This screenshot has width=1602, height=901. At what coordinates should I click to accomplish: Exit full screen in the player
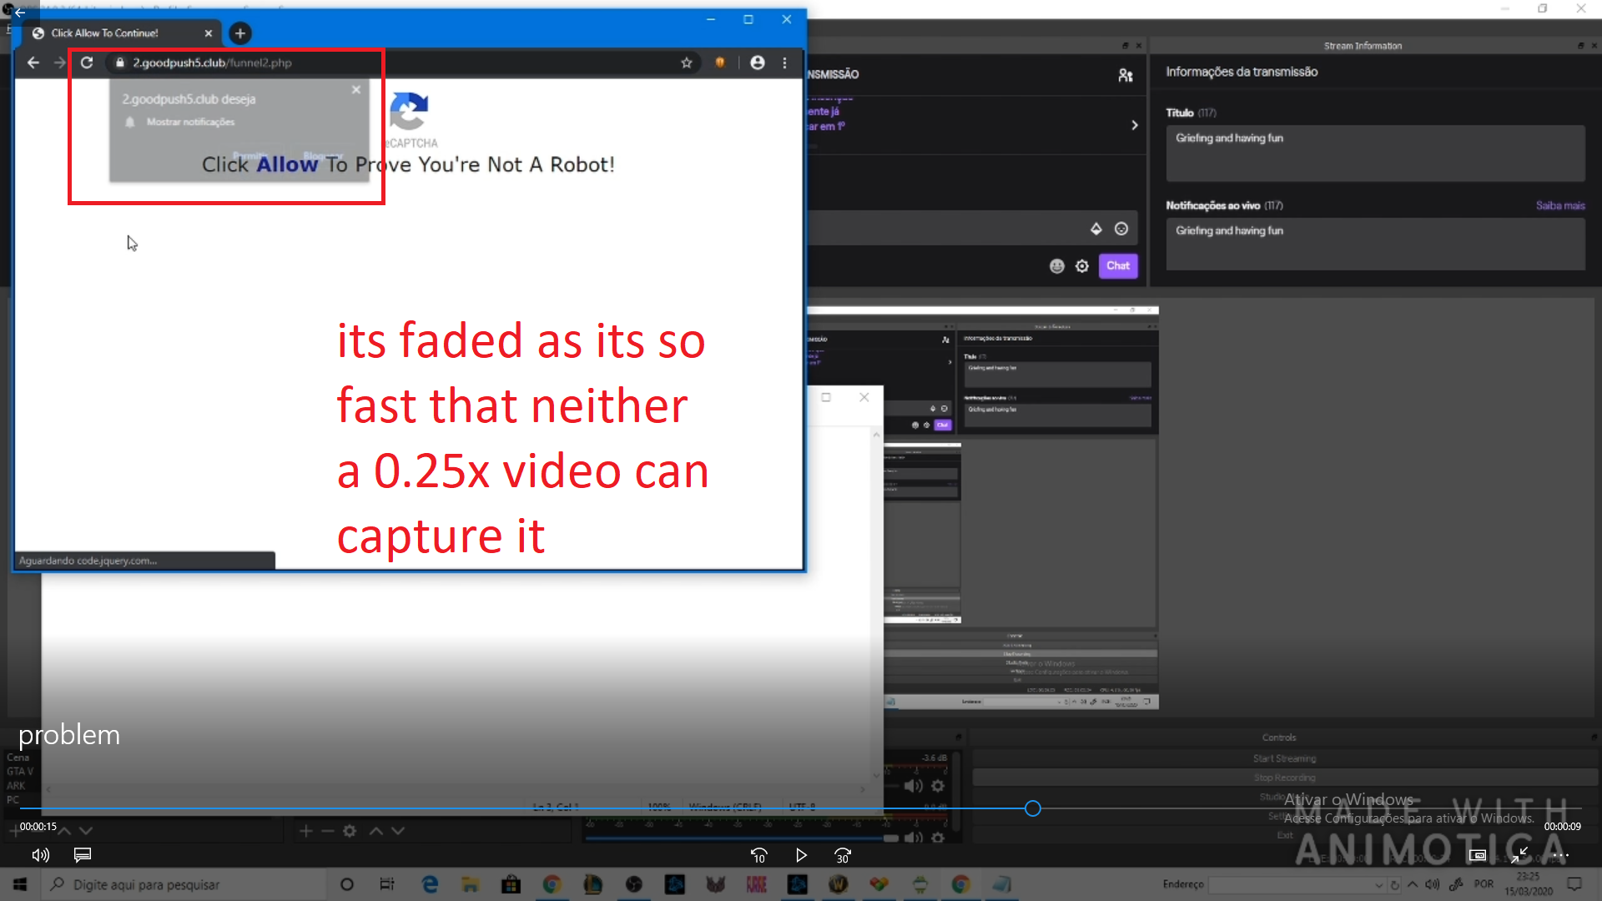coord(1519,855)
